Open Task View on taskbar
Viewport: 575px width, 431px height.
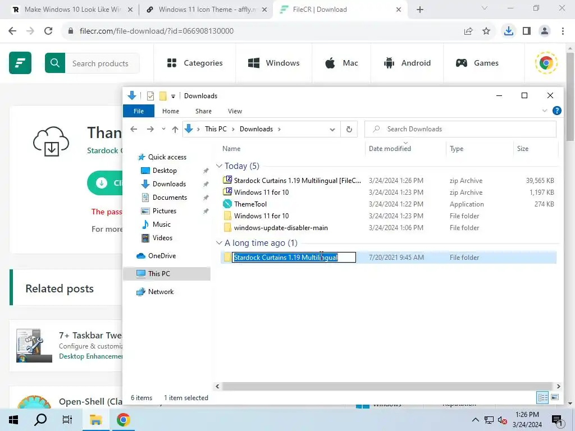click(x=67, y=420)
